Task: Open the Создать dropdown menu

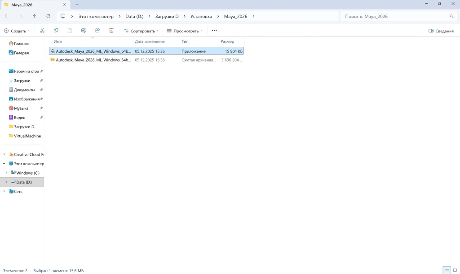Action: pyautogui.click(x=17, y=31)
